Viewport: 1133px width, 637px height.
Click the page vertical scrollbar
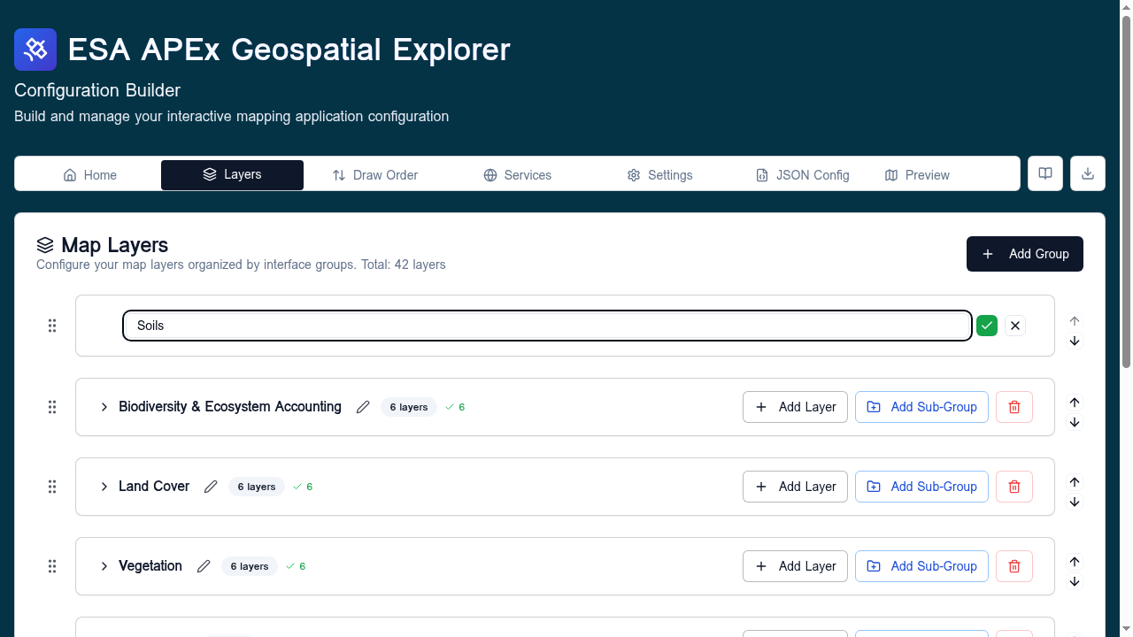(x=1126, y=190)
